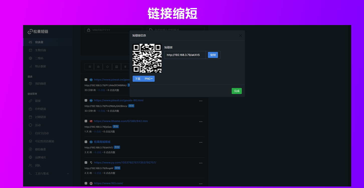This screenshot has width=364, height=188.
Task: Click the trash delete icon in toolbar
Action: tap(125, 67)
